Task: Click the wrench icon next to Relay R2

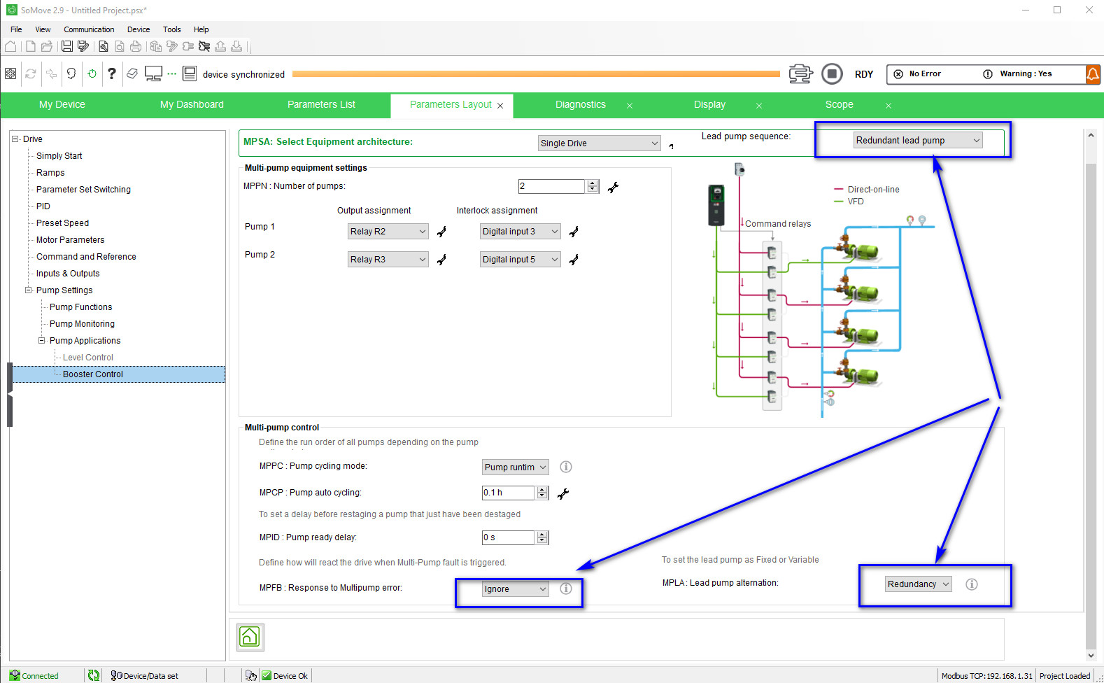Action: [x=441, y=232]
